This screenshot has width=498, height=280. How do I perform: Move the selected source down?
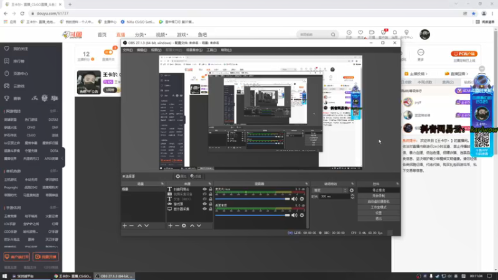(x=199, y=225)
